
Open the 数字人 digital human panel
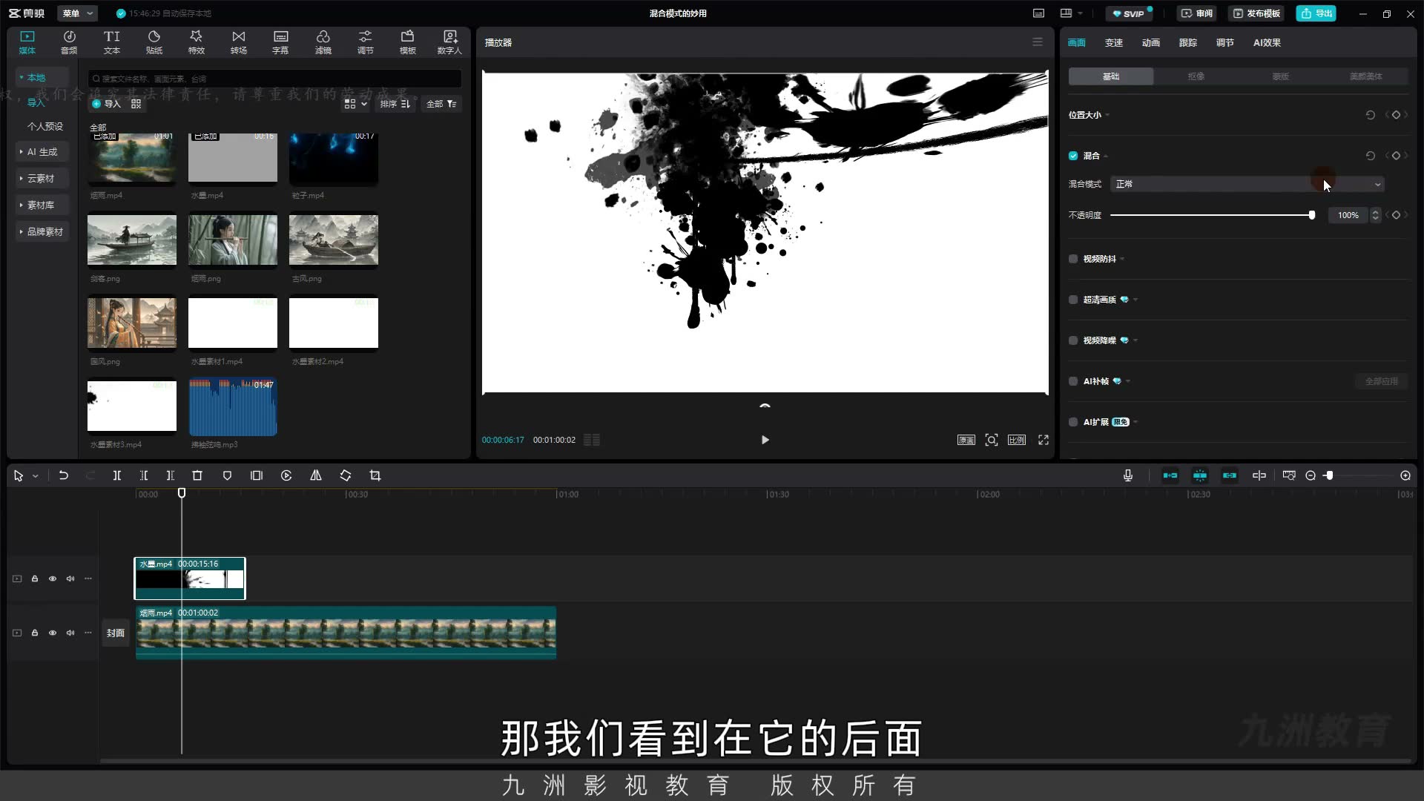(449, 42)
